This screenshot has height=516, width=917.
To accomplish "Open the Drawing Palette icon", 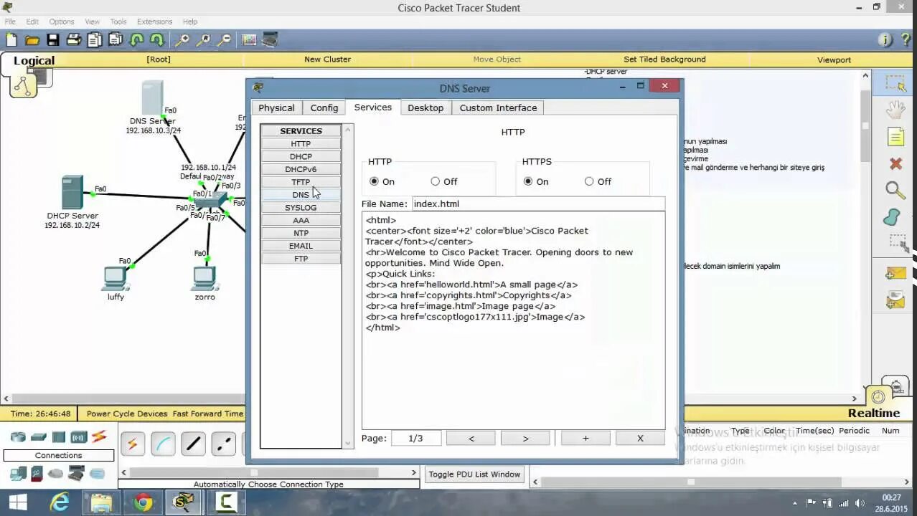I will [x=249, y=40].
